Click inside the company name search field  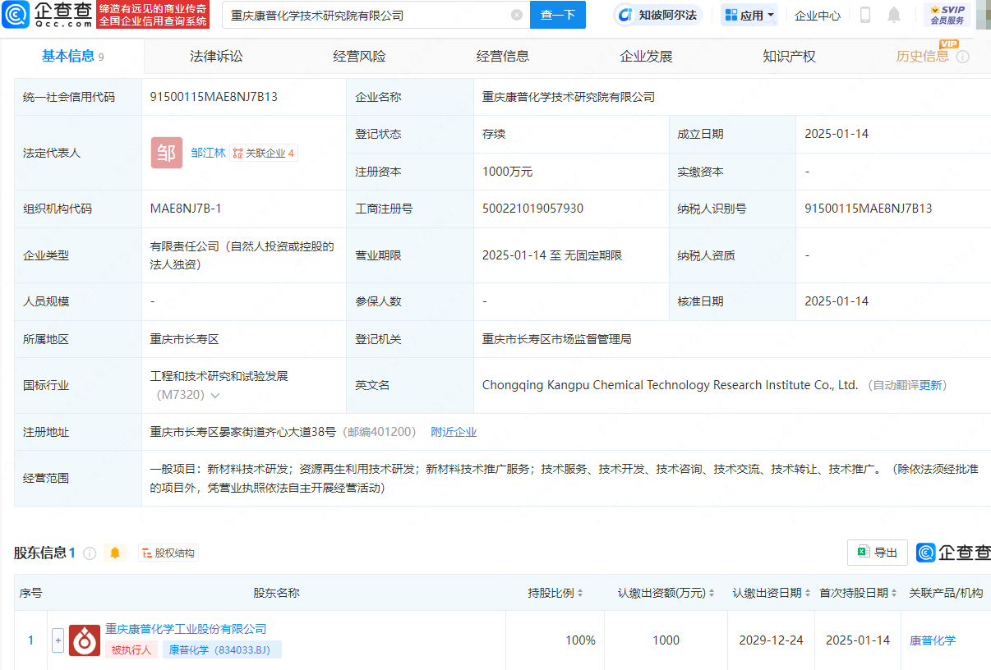(x=374, y=15)
